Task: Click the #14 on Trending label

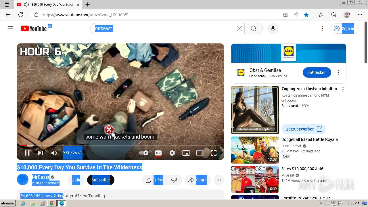Action: pos(90,196)
